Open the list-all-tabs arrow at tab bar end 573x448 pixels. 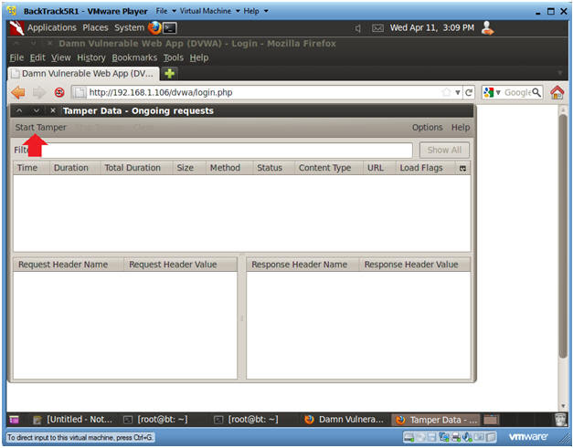click(x=559, y=74)
